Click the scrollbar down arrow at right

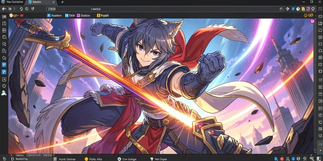pyautogui.click(x=315, y=151)
